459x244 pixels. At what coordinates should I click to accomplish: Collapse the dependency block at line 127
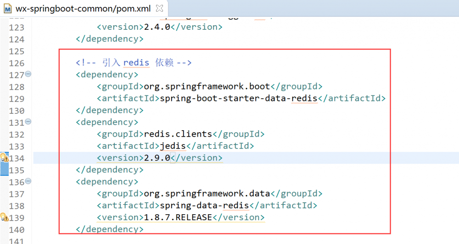tap(28, 74)
